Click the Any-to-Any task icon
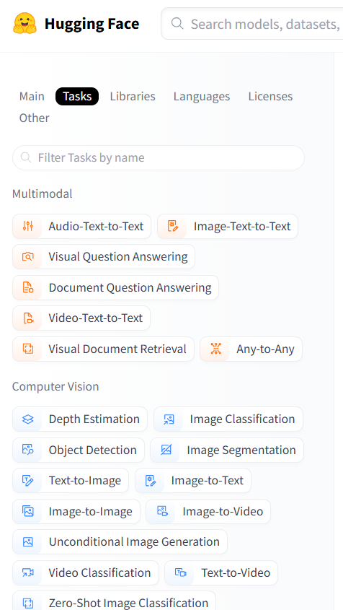This screenshot has width=343, height=610. pyautogui.click(x=215, y=349)
